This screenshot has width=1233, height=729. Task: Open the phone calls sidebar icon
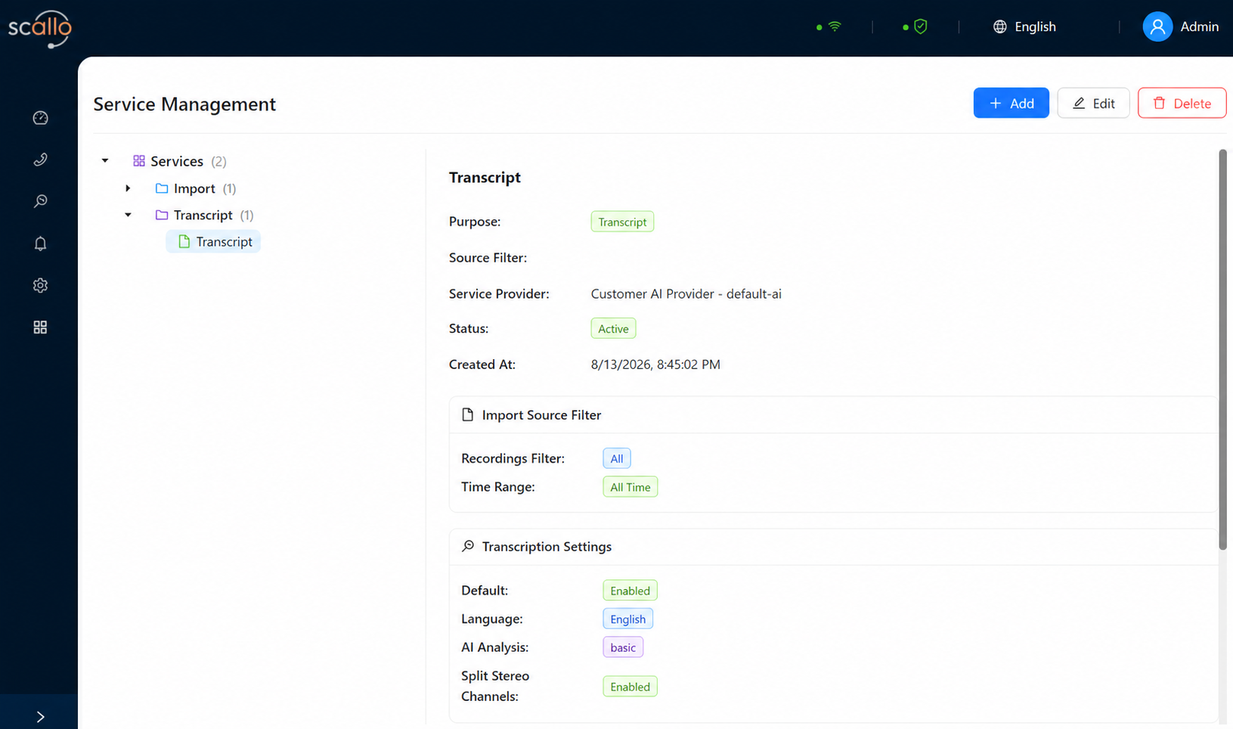coord(40,160)
